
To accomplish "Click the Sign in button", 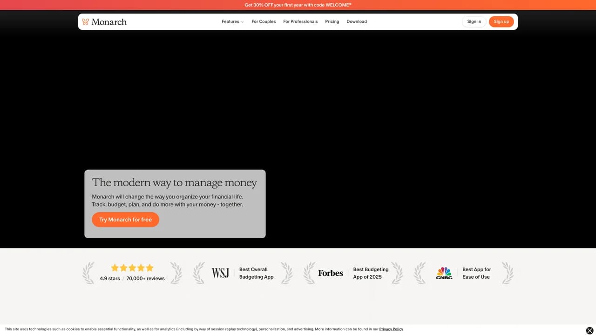I will (474, 21).
